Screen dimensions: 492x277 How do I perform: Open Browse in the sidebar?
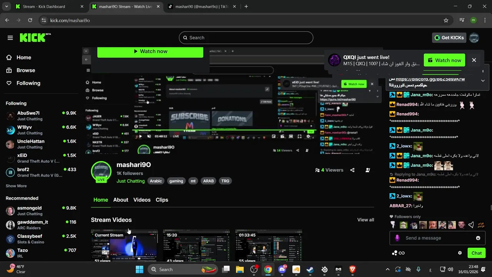click(x=26, y=70)
